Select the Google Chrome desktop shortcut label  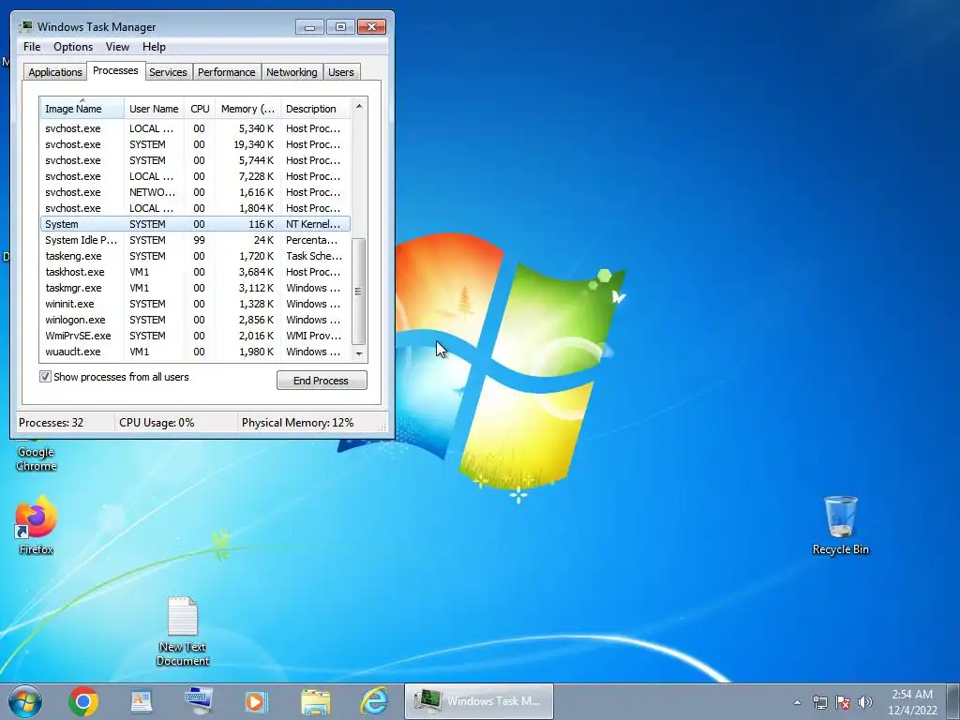coord(37,458)
